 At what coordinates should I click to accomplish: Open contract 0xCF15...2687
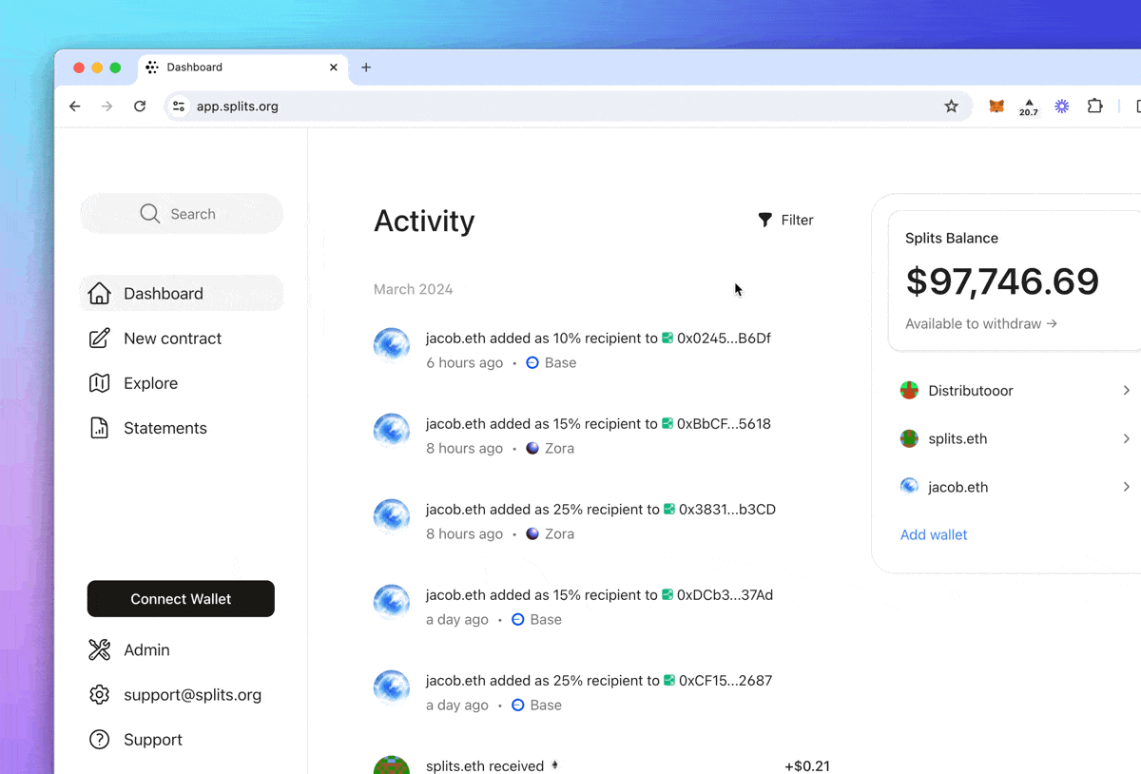click(725, 681)
